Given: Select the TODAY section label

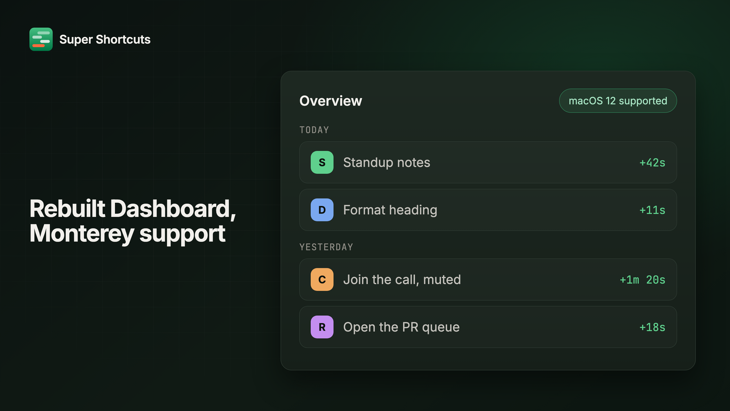Looking at the screenshot, I should click(x=314, y=130).
